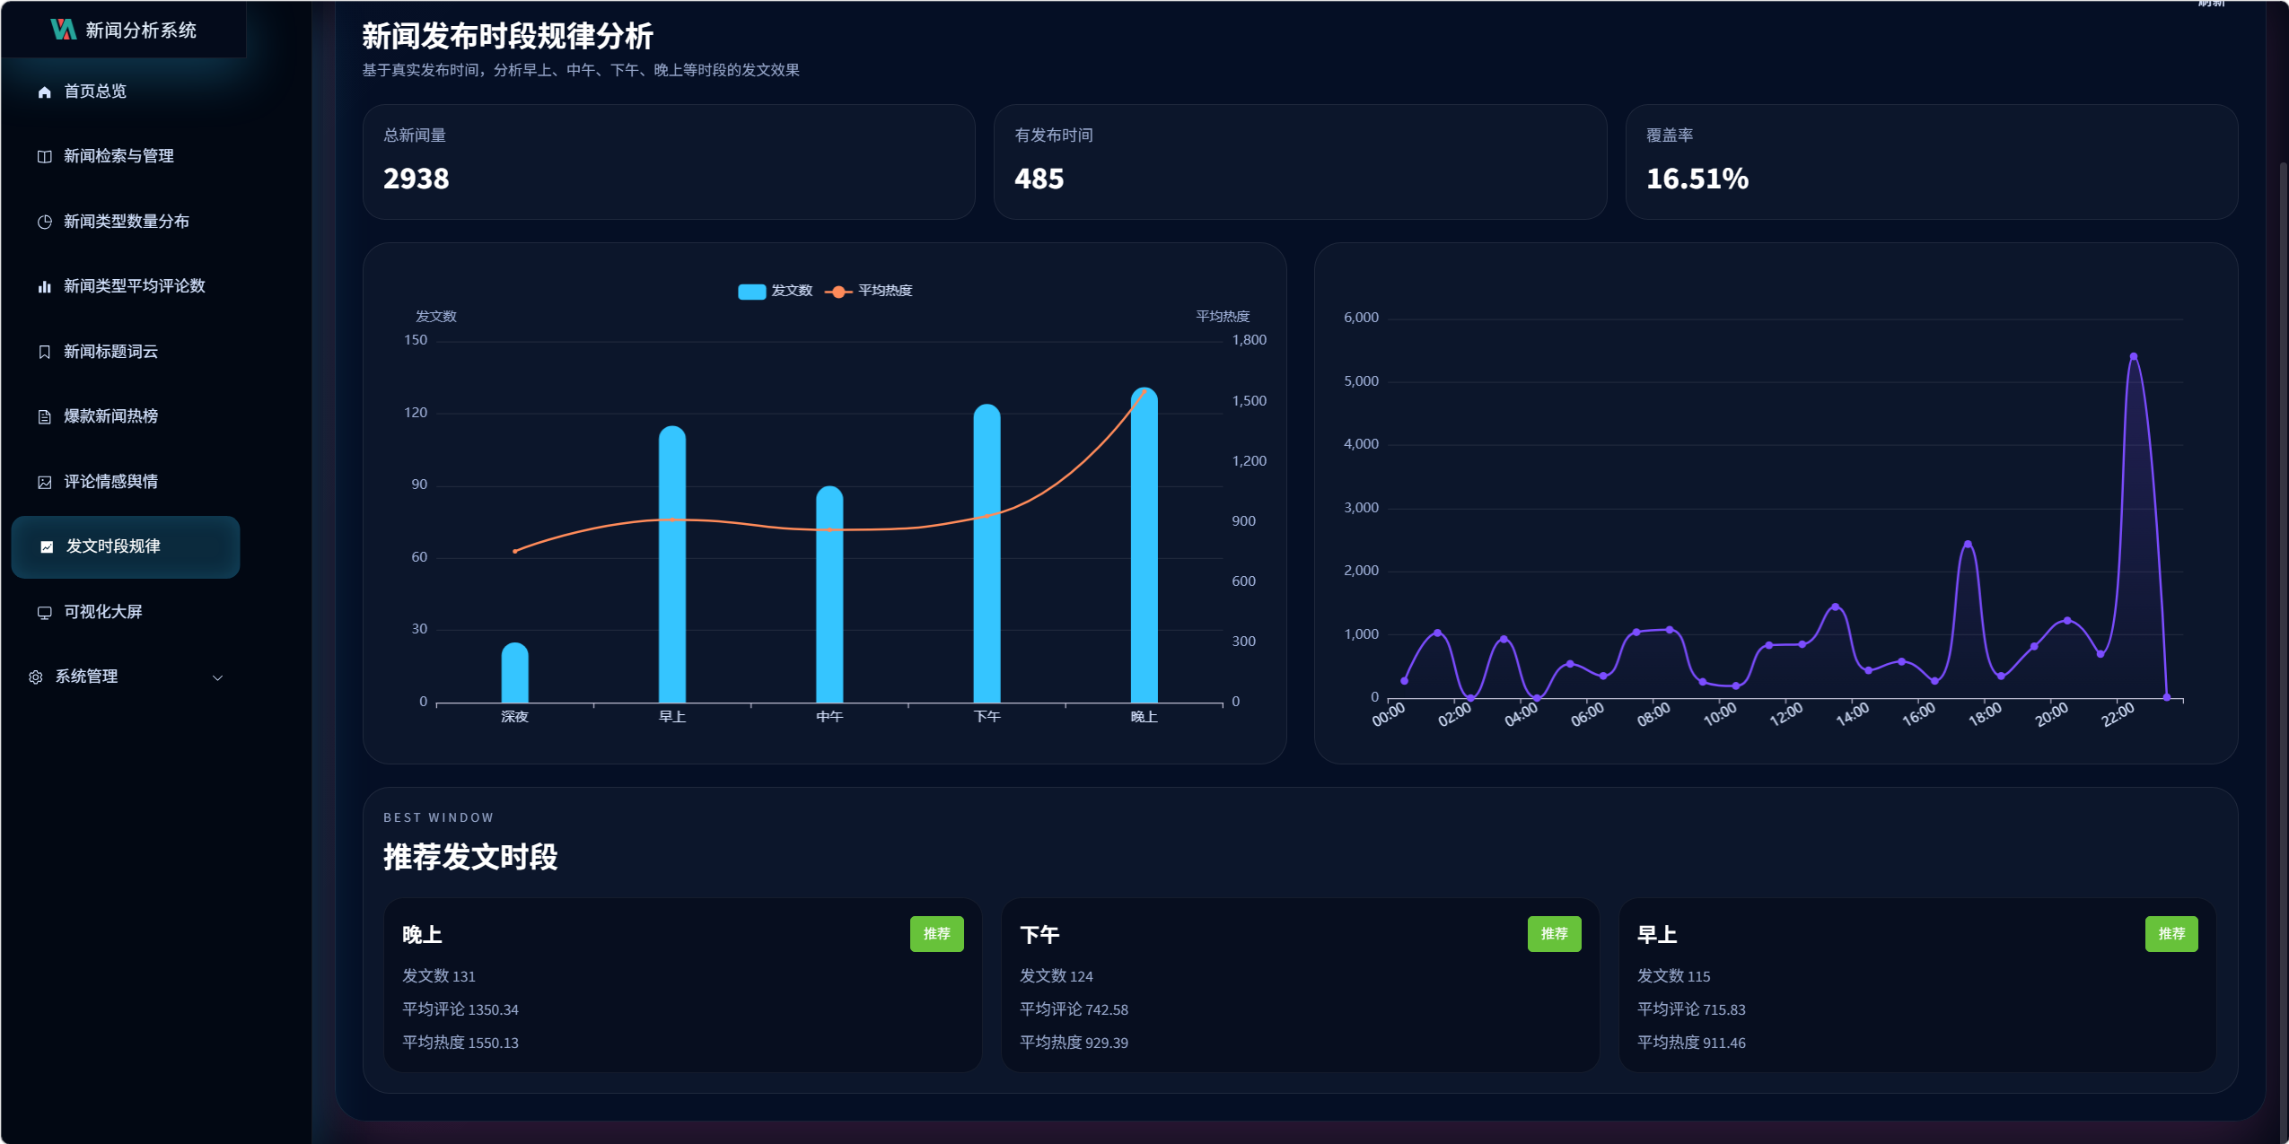The image size is (2289, 1144).
Task: Expand the 系统管理 submenu chevron
Action: [217, 677]
